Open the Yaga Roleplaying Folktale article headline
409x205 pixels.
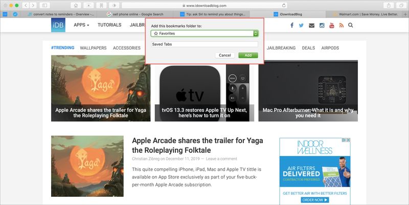click(x=197, y=145)
